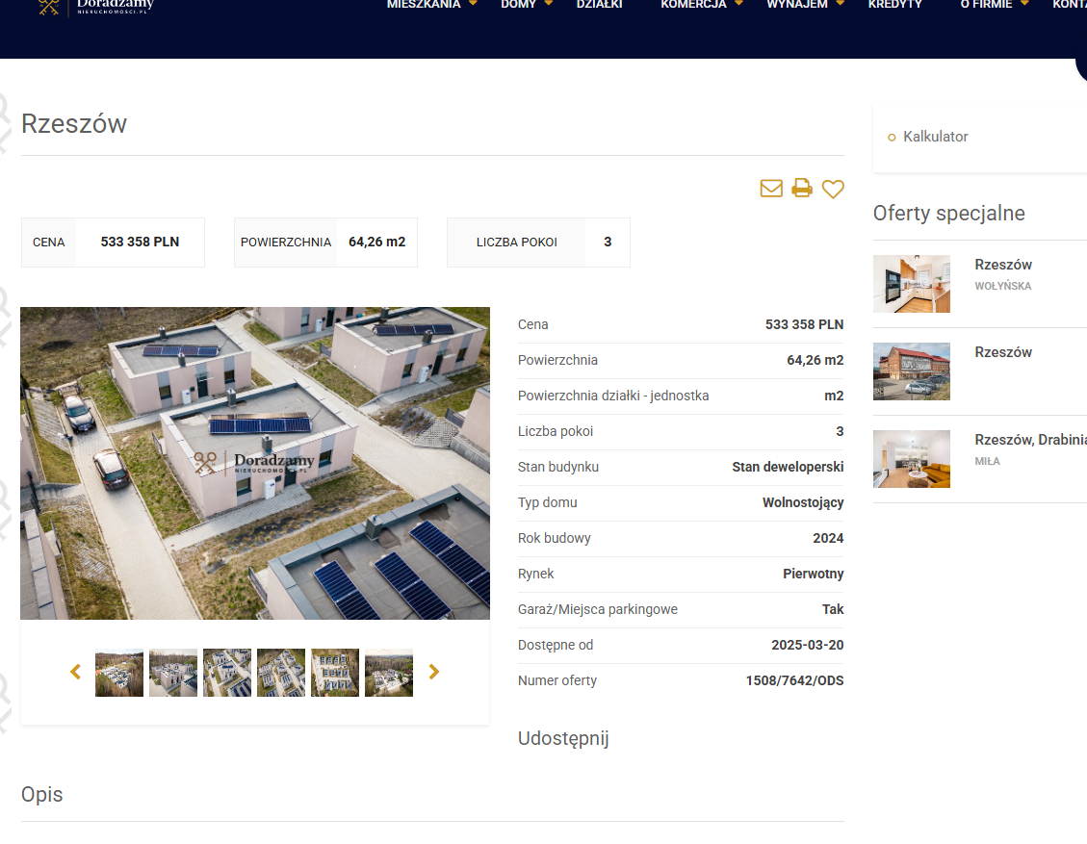Click the brick building offer thumbnail
1087x844 pixels.
912,371
